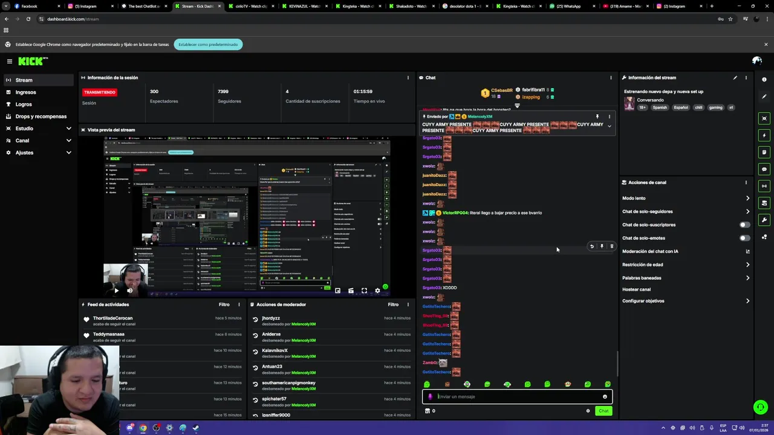774x435 pixels.
Task: Toggle the moderator actions sidebar icon
Action: tap(764, 203)
